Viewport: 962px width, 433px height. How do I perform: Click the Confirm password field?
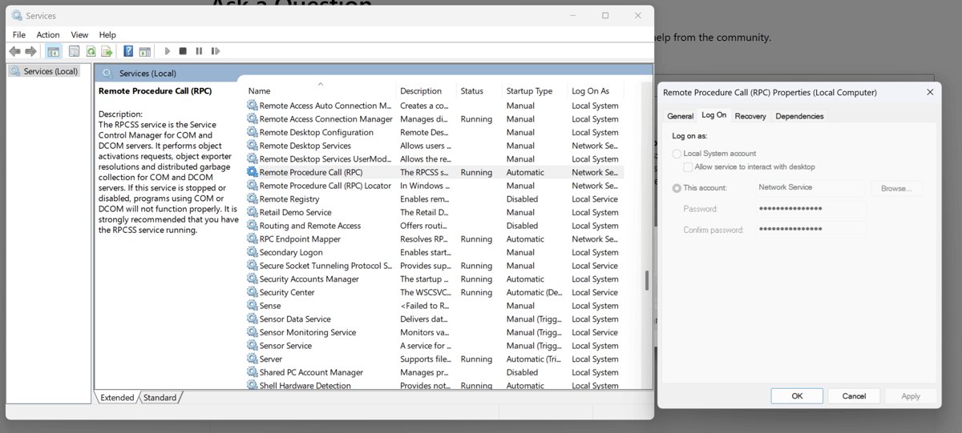point(810,230)
